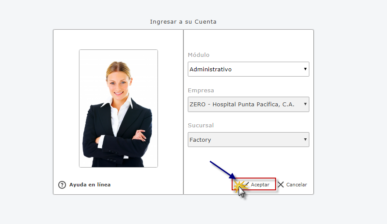This screenshot has width=387, height=224.
Task: Click the Ingresar a su Cuenta heading
Action: [183, 22]
